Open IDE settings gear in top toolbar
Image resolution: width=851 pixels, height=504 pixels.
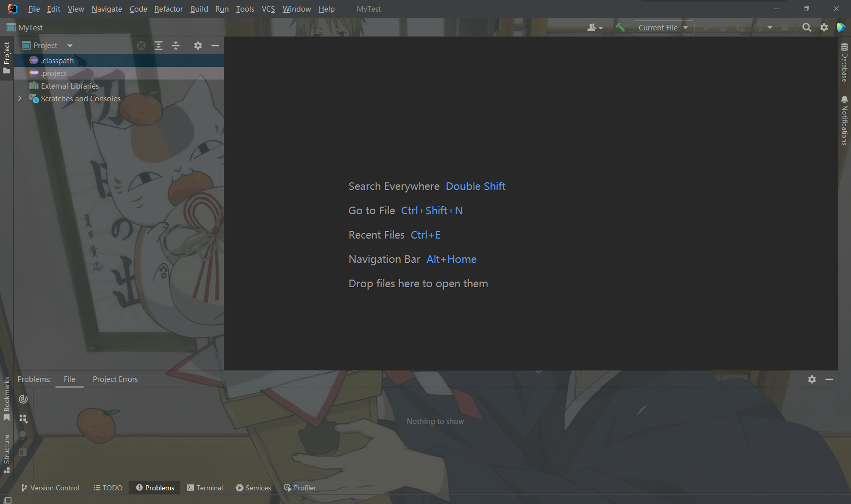coord(824,27)
